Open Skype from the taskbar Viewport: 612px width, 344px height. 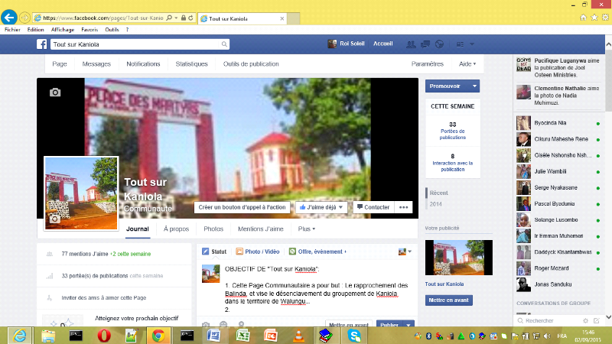(x=354, y=336)
